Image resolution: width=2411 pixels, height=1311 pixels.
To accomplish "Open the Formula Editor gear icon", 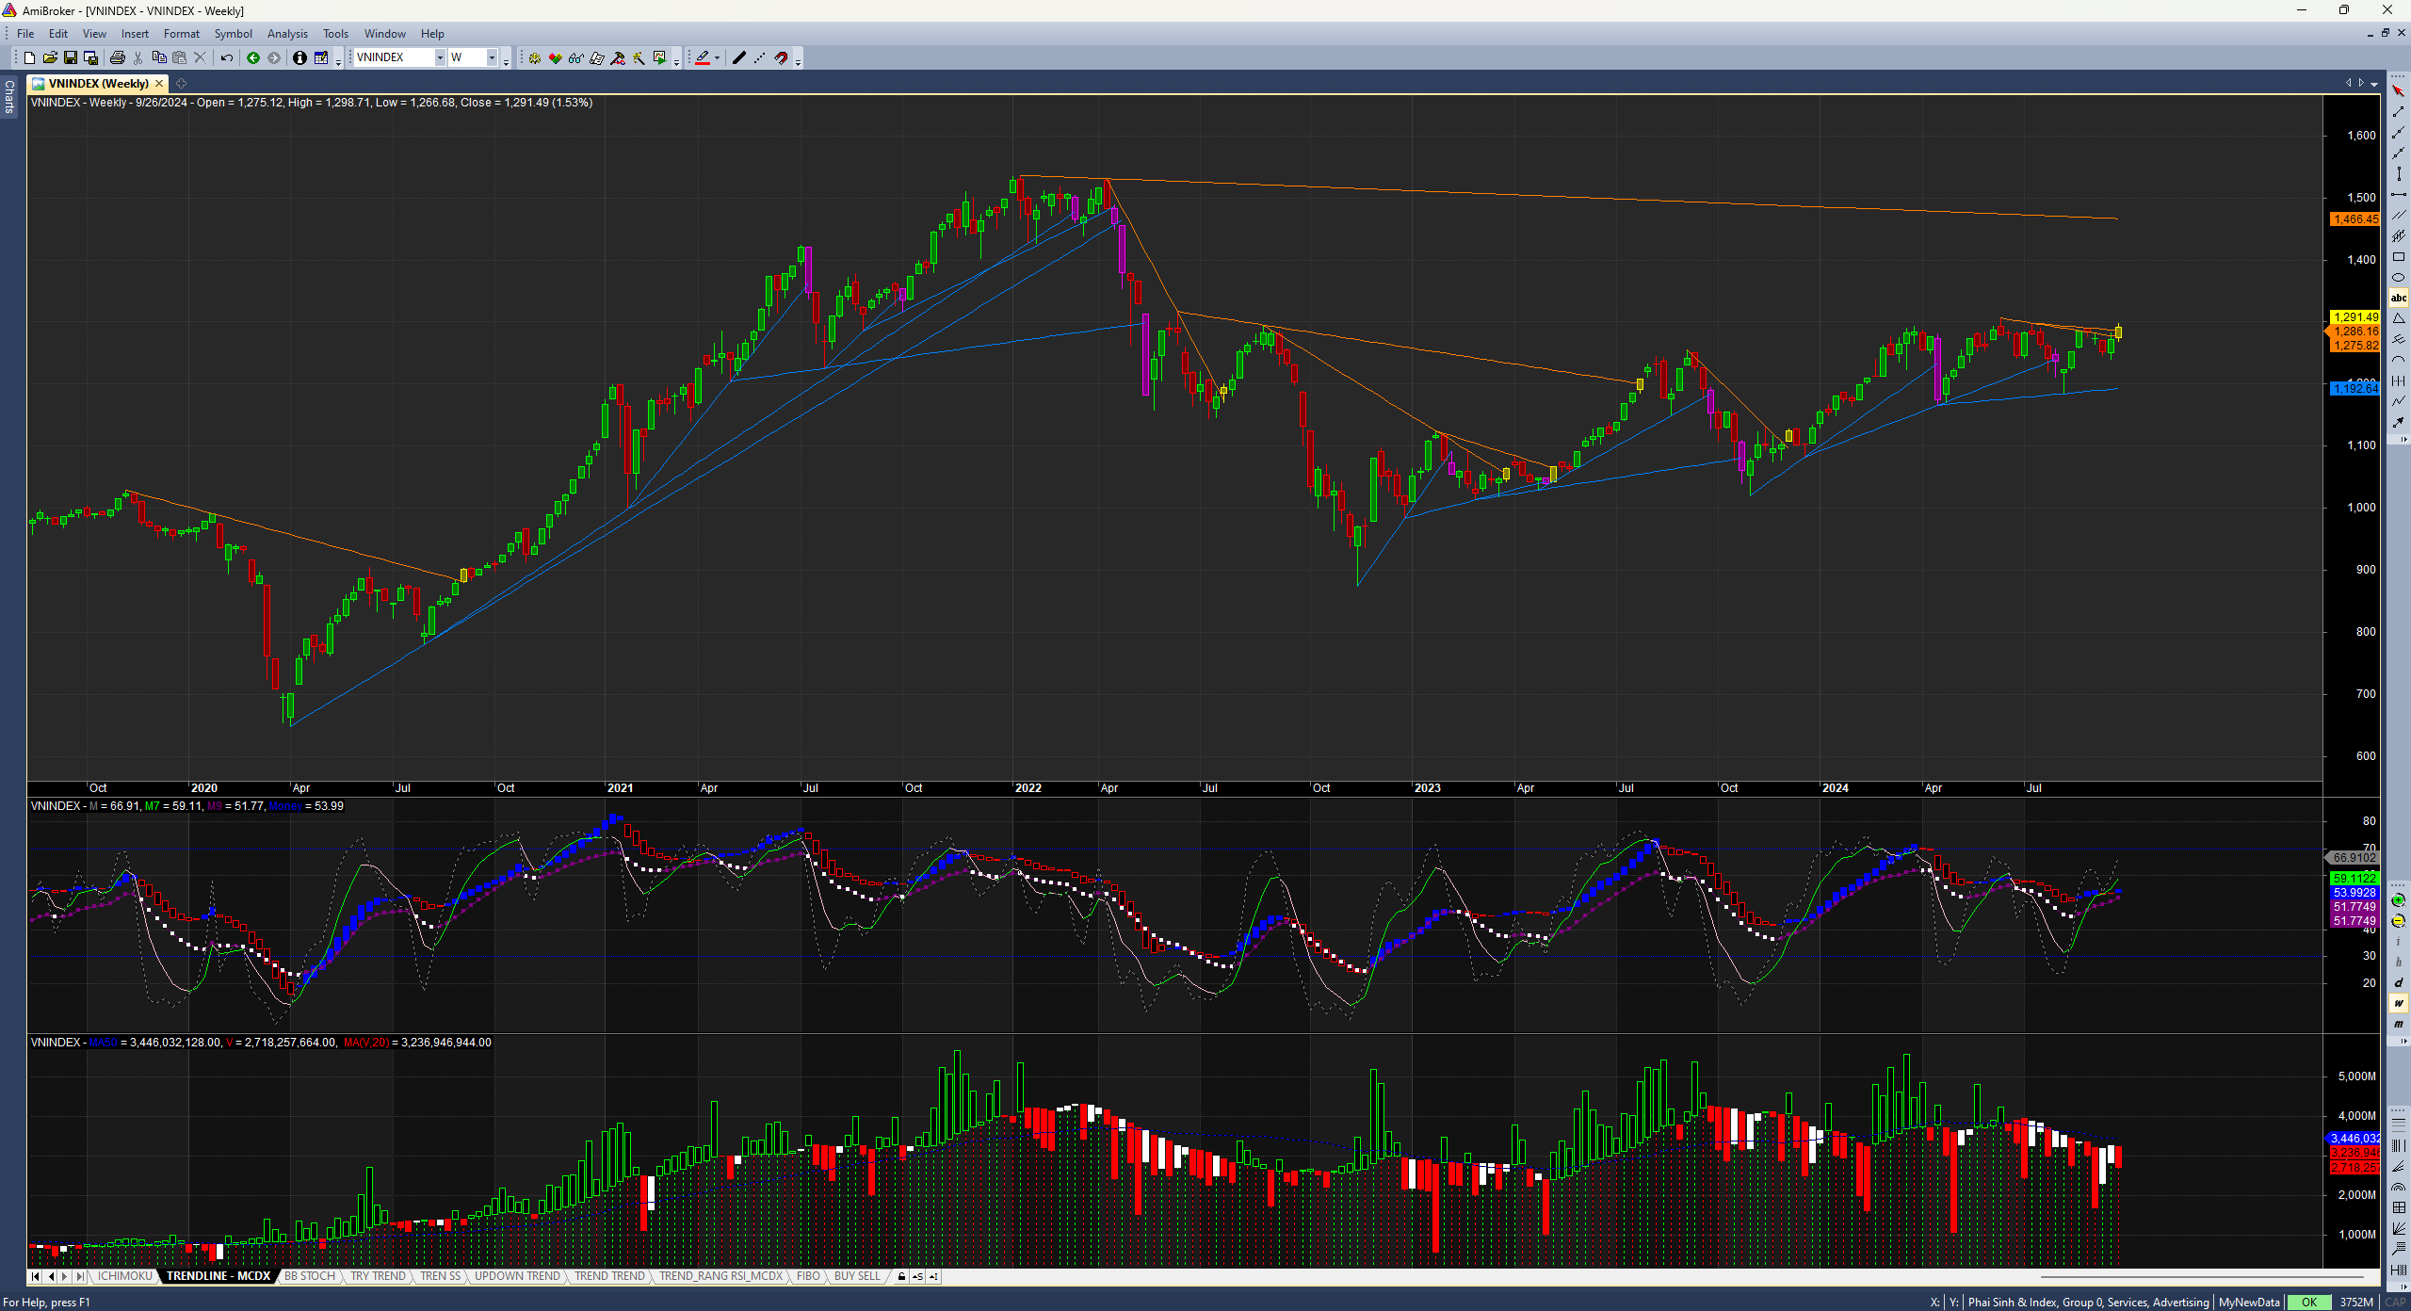I will pyautogui.click(x=535, y=57).
